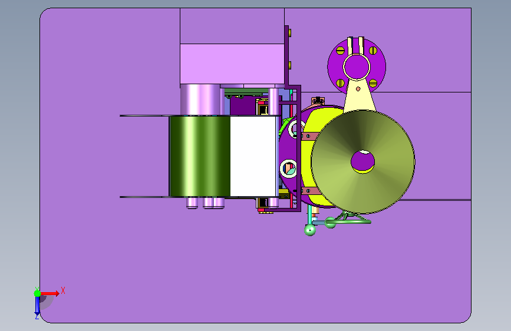The height and width of the screenshot is (331, 511).
Task: Select the large pink cylinder under pink block
Action: [x=200, y=100]
